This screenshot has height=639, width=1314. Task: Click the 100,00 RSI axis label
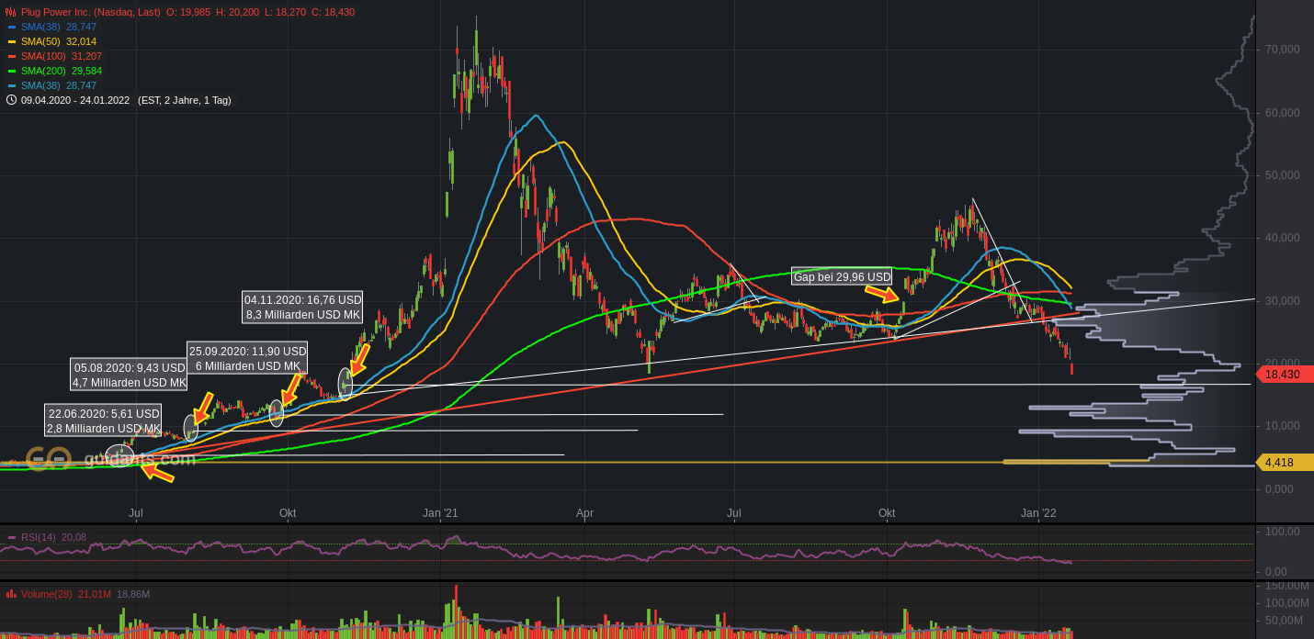point(1283,532)
